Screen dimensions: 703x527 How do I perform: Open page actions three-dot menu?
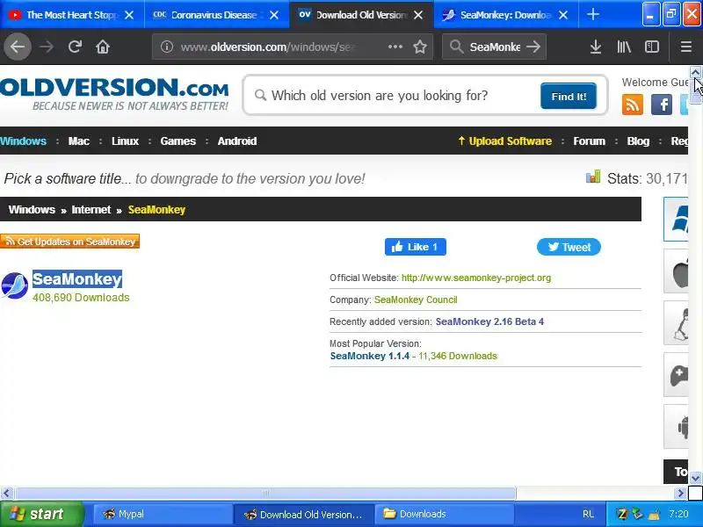tap(395, 47)
